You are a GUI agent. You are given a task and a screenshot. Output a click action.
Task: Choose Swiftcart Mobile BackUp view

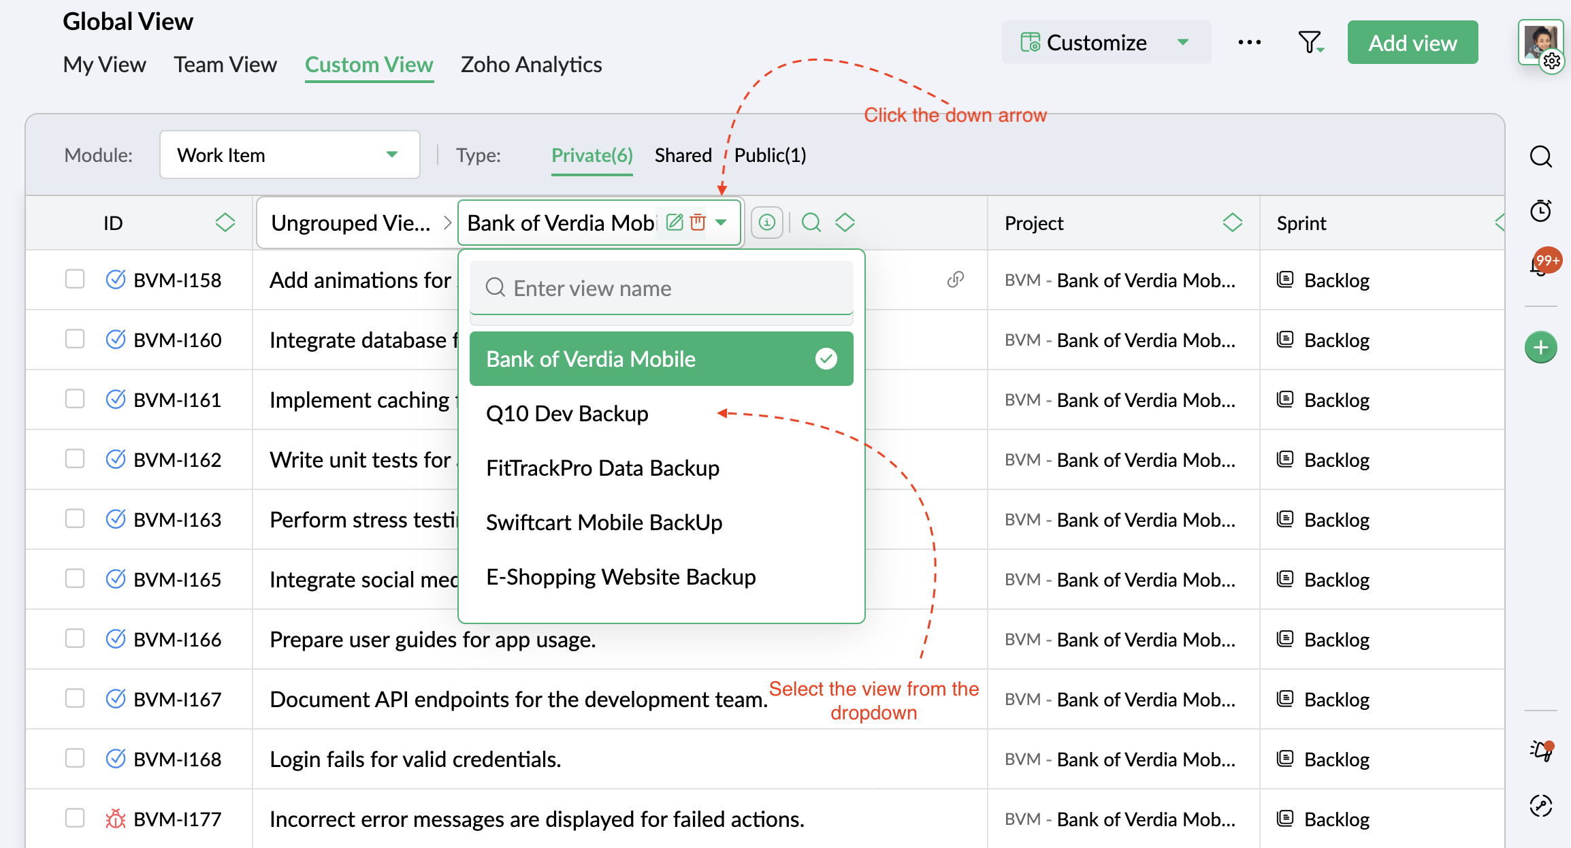click(x=661, y=522)
